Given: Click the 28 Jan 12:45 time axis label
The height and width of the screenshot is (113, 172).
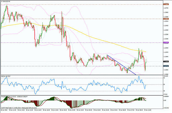Looking at the screenshot, I should 13,110.
